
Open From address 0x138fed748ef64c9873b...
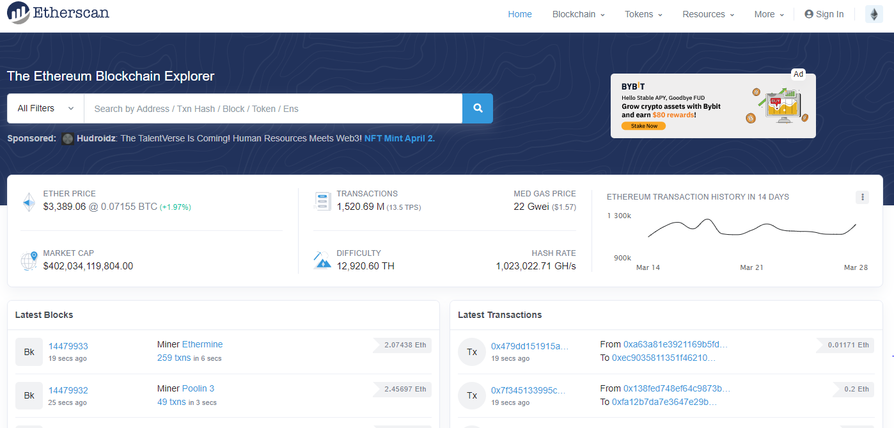pos(677,388)
